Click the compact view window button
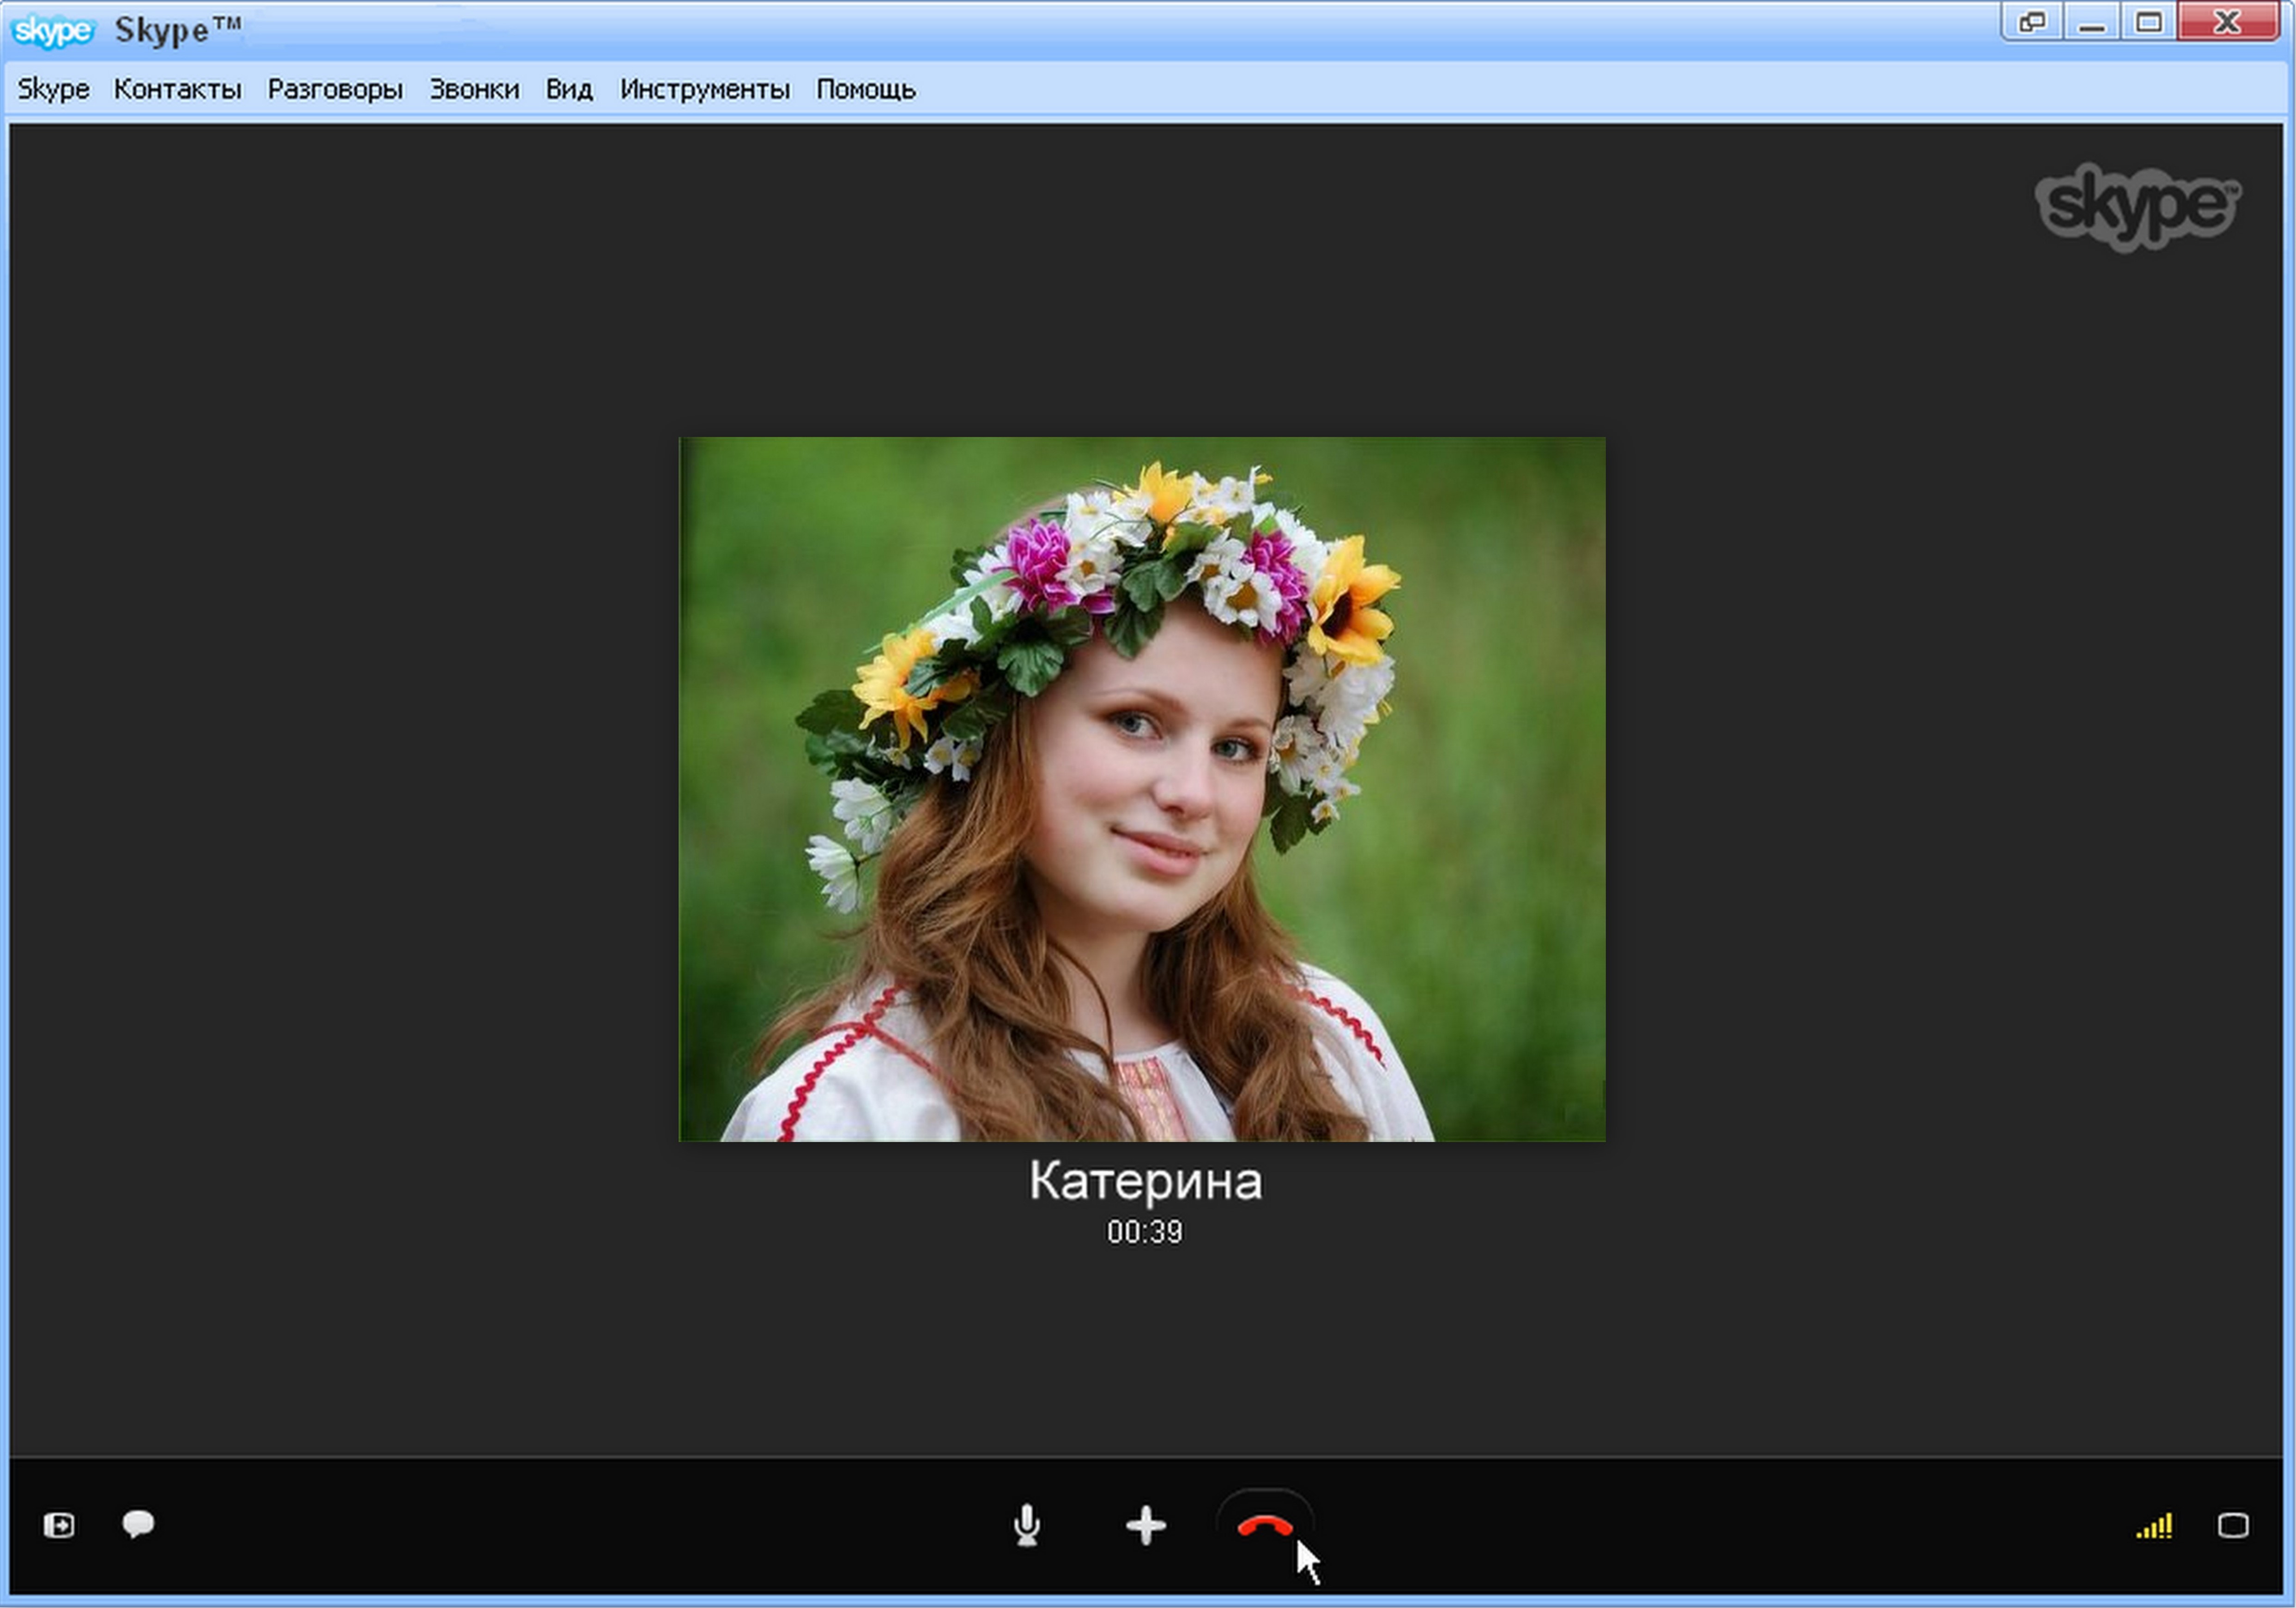The height and width of the screenshot is (1608, 2296). point(2034,21)
